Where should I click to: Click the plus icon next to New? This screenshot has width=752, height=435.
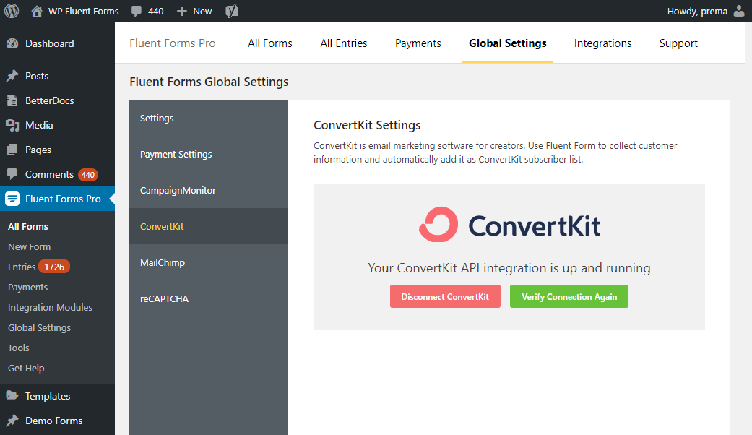(x=182, y=12)
